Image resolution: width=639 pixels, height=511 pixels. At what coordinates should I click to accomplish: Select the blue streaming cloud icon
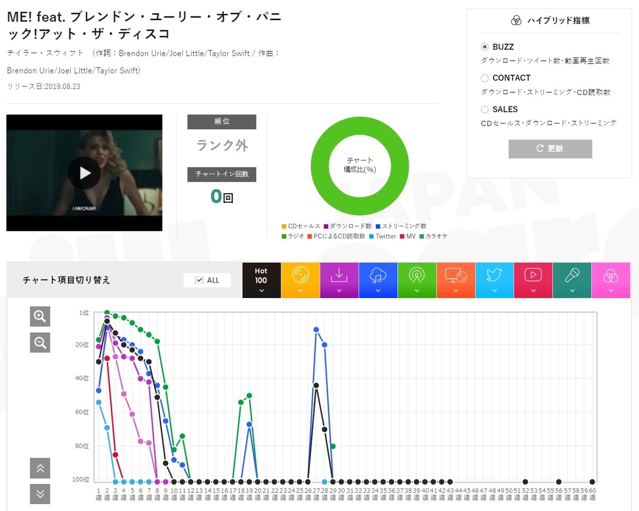(378, 280)
